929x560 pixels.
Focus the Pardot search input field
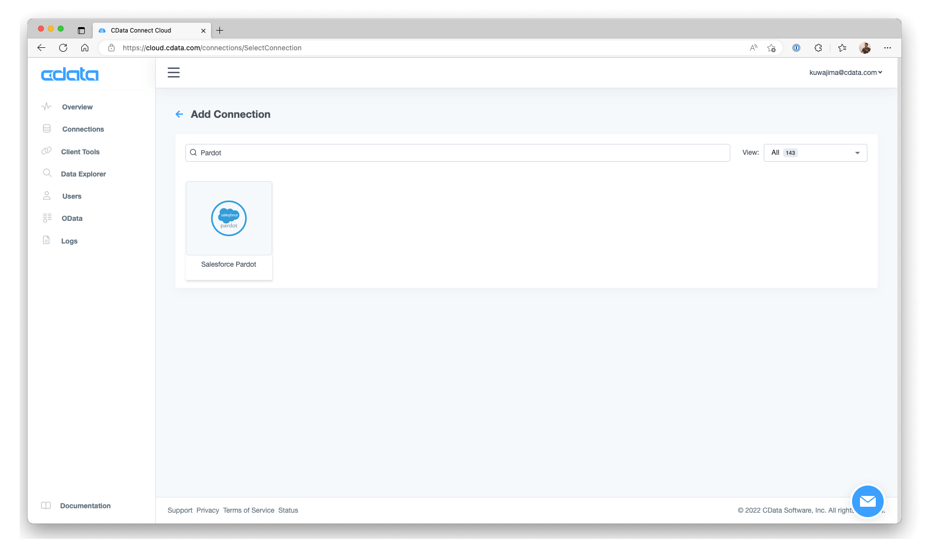tap(458, 153)
